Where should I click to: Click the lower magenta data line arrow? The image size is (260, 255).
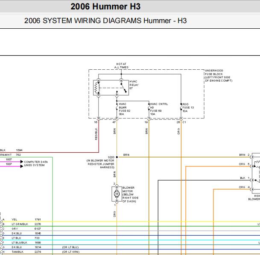(x=21, y=166)
